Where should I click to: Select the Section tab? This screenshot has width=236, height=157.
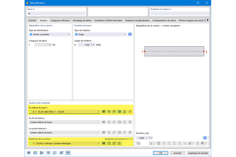(x=43, y=20)
